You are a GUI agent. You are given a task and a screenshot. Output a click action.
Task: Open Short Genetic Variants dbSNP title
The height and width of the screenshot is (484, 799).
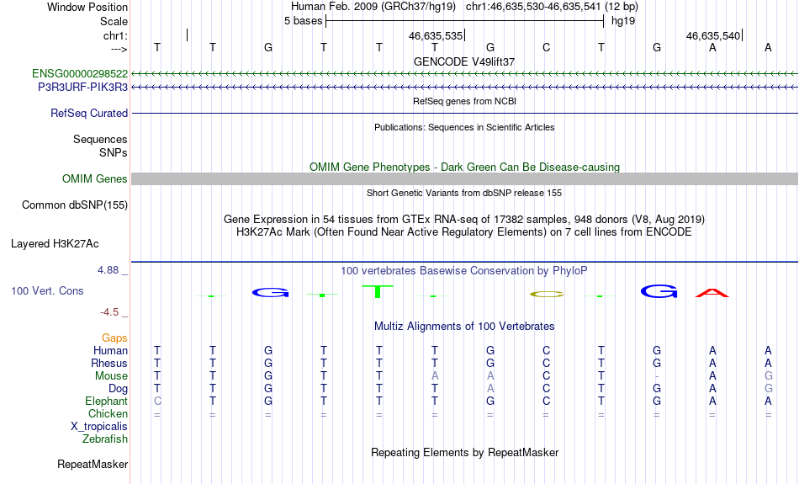(464, 194)
